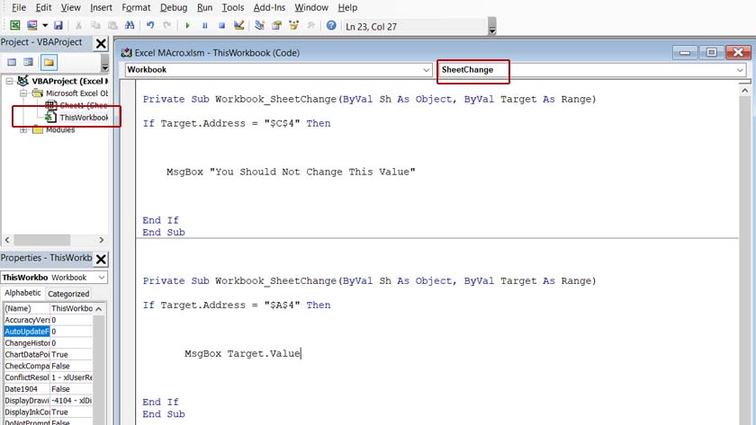Select Sheet1 in the project tree

click(84, 105)
